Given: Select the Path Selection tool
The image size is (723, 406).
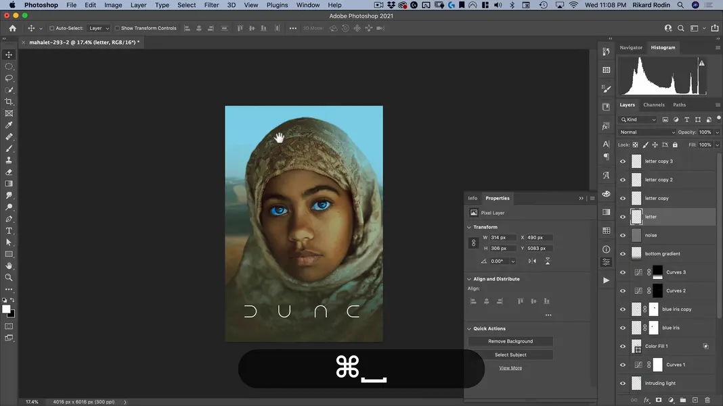Looking at the screenshot, I should tap(9, 243).
